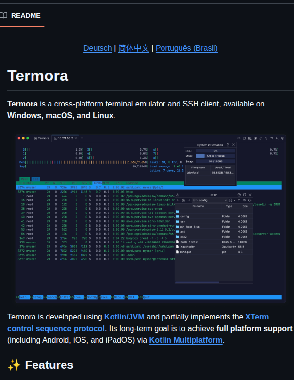Click the Filename column header in SFTP

198,206
